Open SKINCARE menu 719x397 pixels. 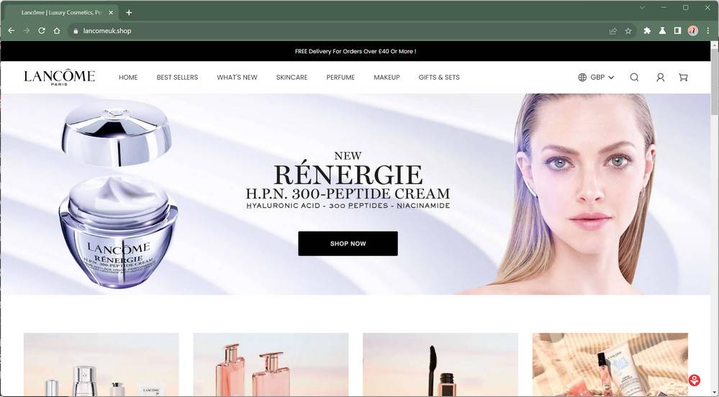(x=291, y=77)
